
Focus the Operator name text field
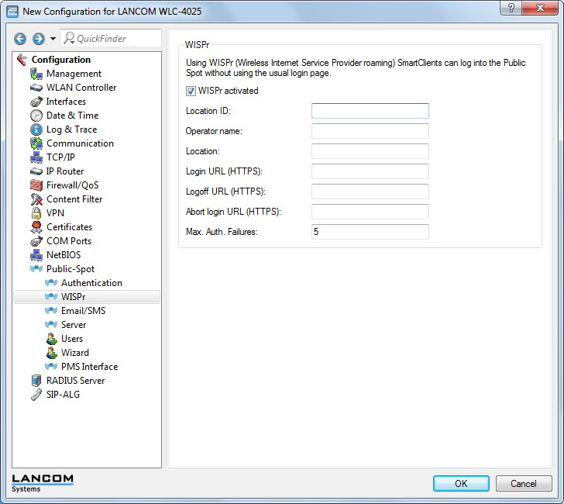[370, 131]
